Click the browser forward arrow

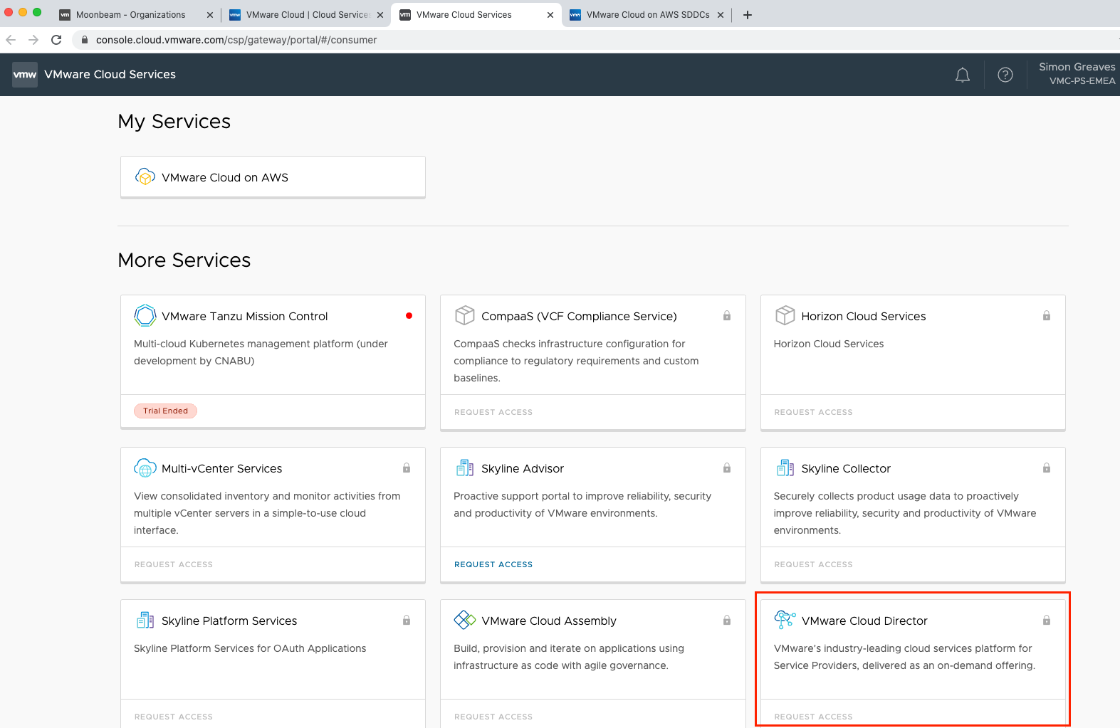(33, 40)
